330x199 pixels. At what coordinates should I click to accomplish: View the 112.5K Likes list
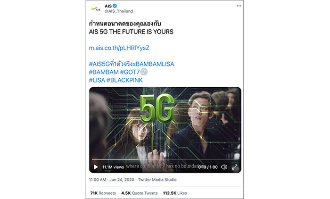175,193
